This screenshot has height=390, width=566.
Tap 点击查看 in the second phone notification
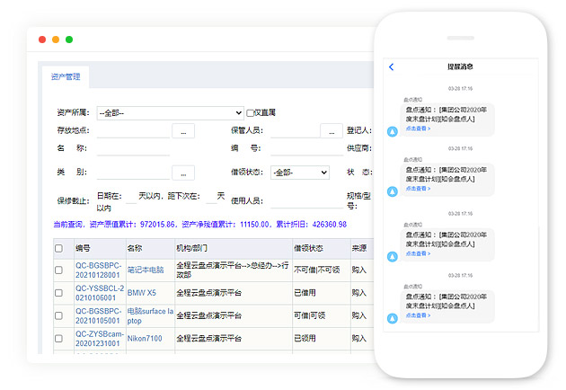pyautogui.click(x=418, y=189)
